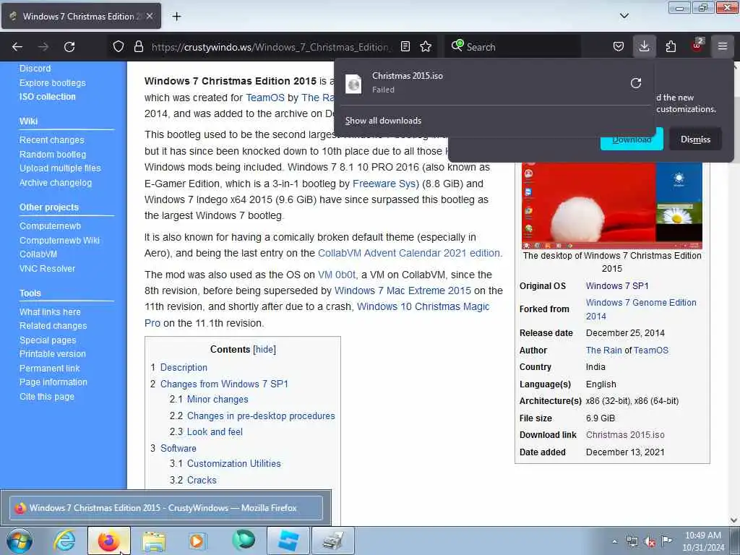Open Save to Pocket icon

619,46
